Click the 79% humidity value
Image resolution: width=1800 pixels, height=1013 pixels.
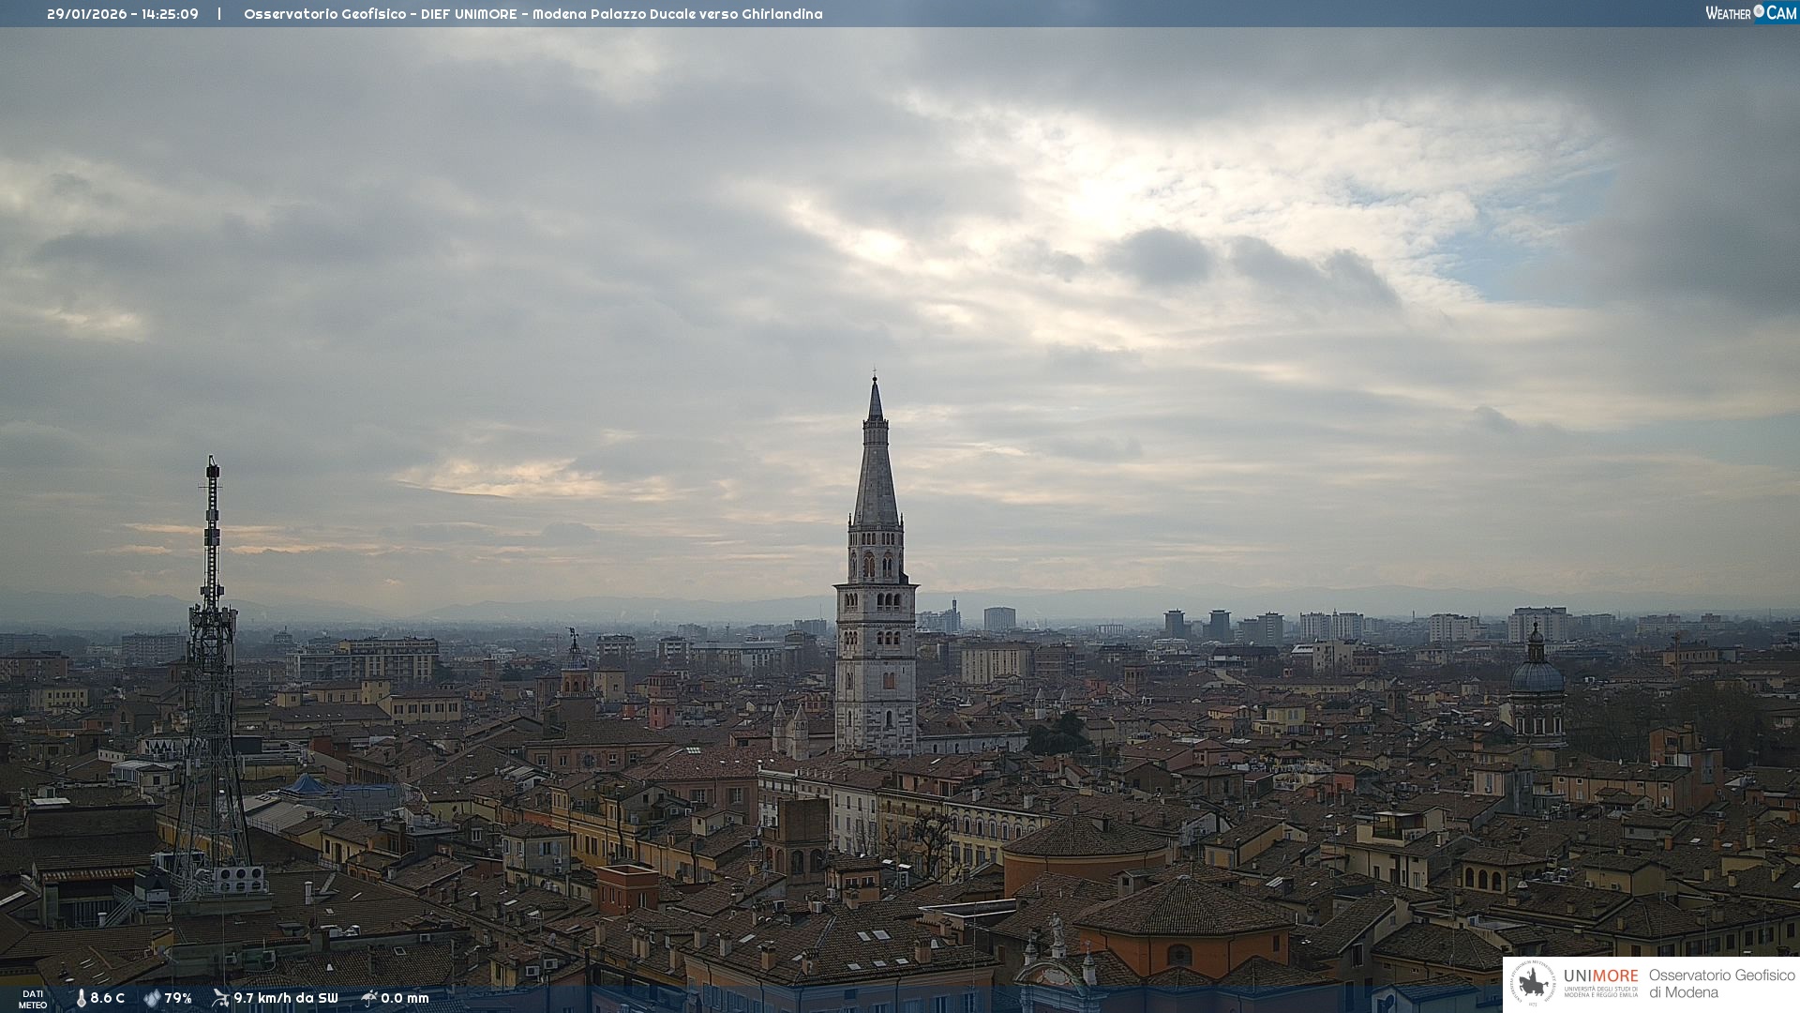point(178,998)
